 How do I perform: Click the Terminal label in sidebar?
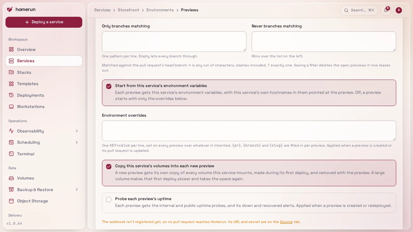(25, 154)
